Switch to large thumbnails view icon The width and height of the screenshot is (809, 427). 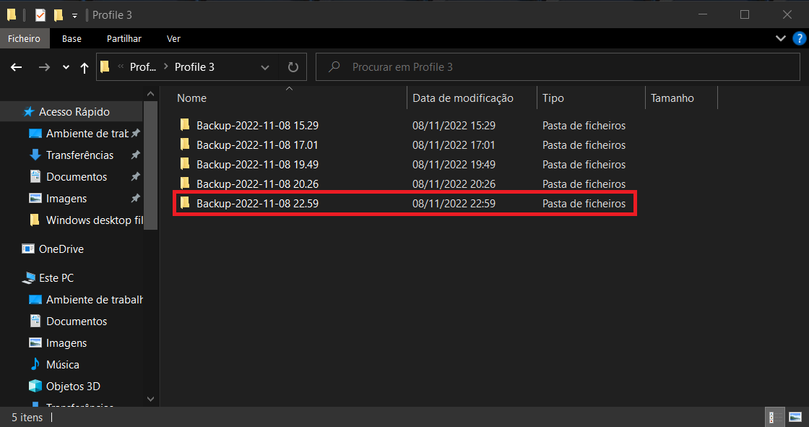pos(795,418)
